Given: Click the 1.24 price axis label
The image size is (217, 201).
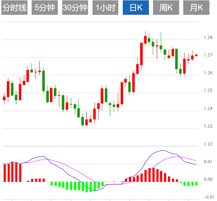Looking at the screenshot, I should pyautogui.click(x=208, y=109).
